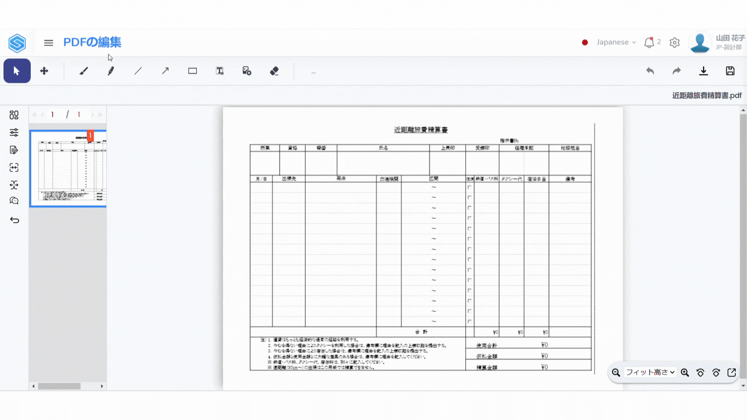
Task: Click the download PDF icon
Action: (x=703, y=71)
